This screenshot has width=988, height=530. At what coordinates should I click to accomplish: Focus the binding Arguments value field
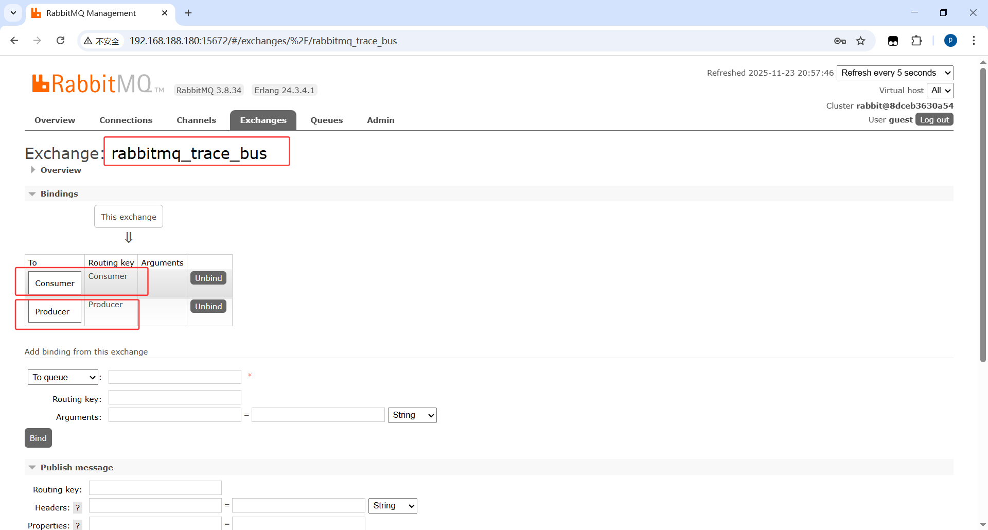pos(318,415)
